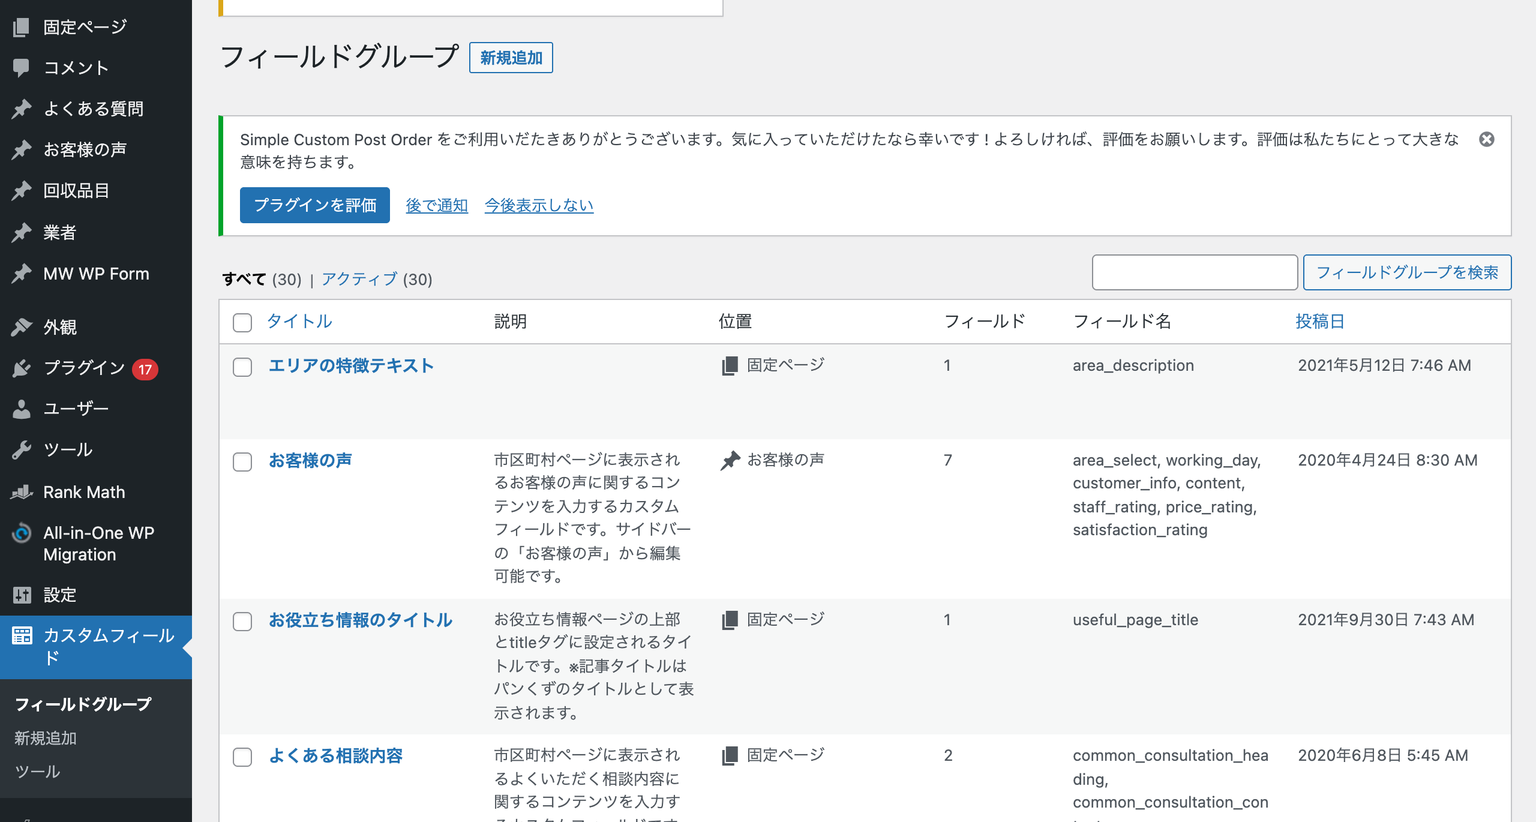Sort the table by 投稿日 column
Image resolution: width=1536 pixels, height=822 pixels.
point(1319,321)
